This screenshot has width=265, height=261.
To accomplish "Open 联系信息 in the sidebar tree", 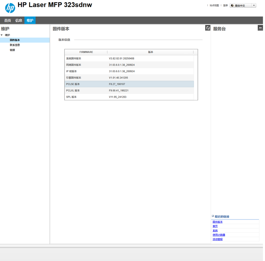I will tap(15, 45).
